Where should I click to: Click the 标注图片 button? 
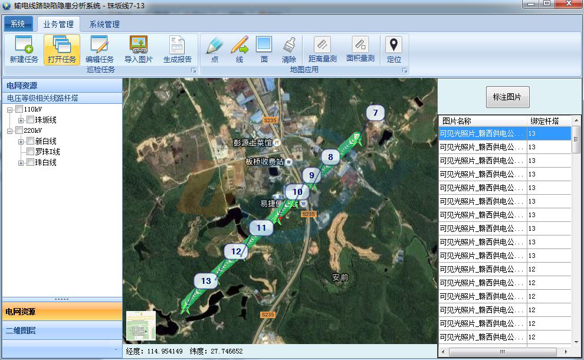pyautogui.click(x=507, y=97)
